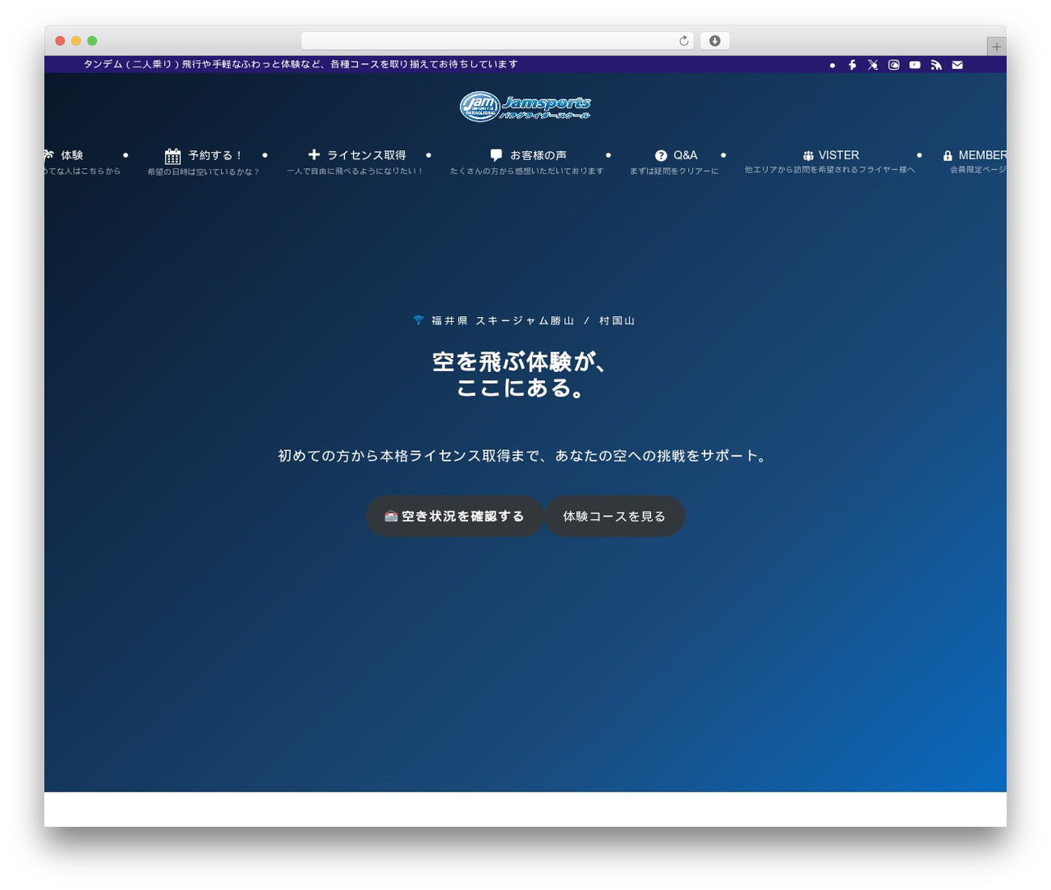This screenshot has height=890, width=1051.
Task: Click the mail envelope icon
Action: point(957,65)
